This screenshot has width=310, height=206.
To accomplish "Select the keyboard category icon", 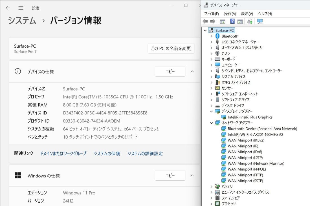I will [217, 59].
